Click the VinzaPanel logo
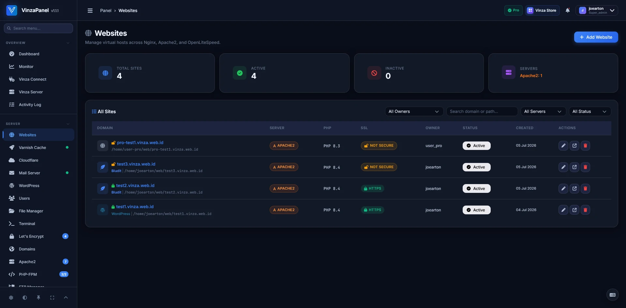The width and height of the screenshot is (626, 308). (12, 10)
